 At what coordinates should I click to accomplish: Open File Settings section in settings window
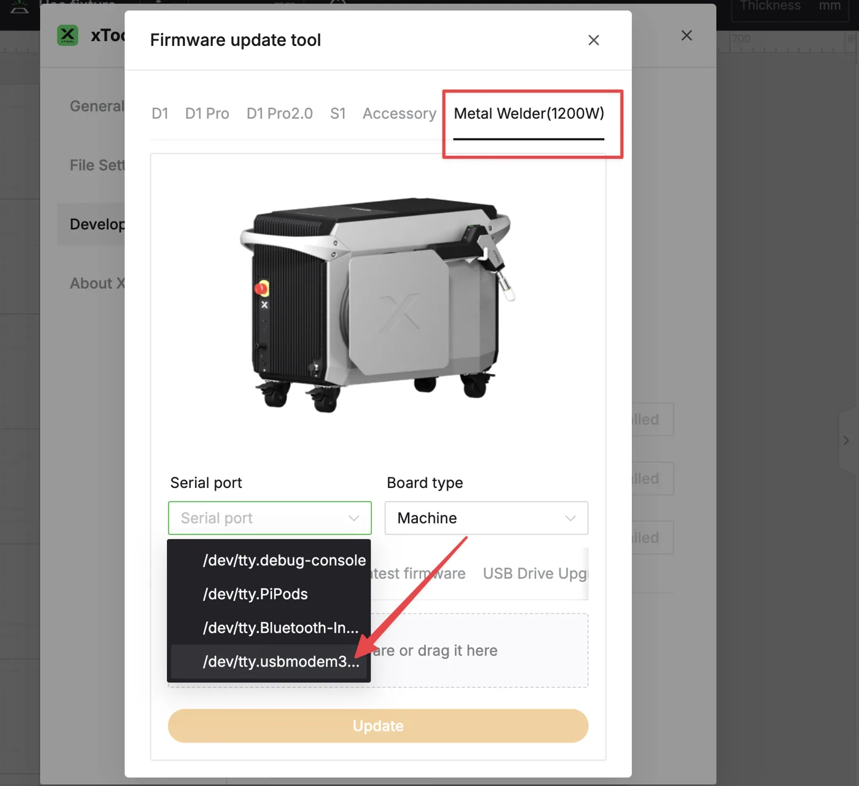97,165
